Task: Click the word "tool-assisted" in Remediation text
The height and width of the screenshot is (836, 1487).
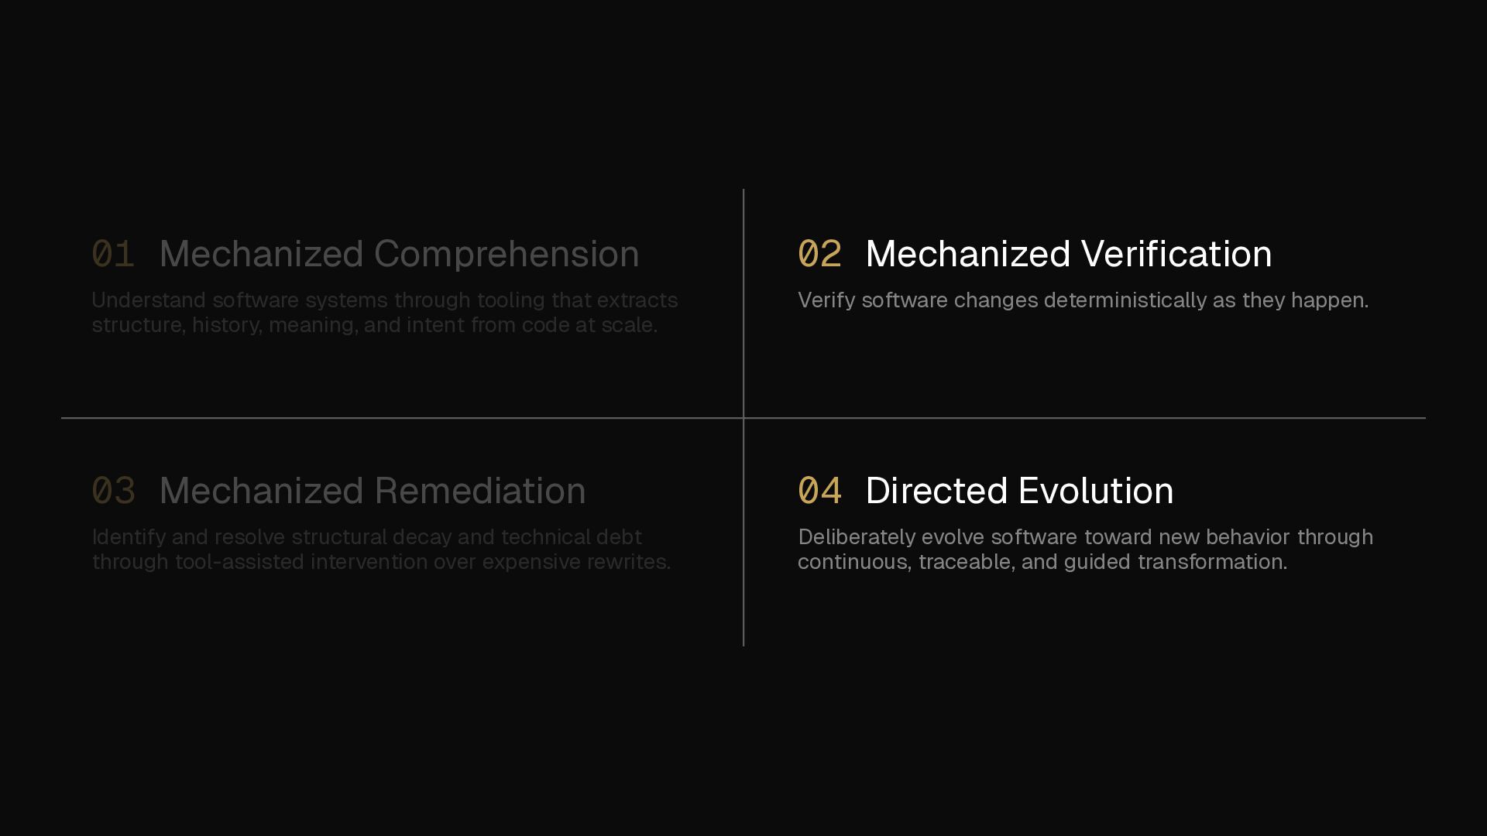Action: [239, 562]
